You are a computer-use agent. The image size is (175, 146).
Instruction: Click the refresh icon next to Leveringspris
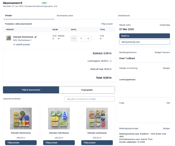[111, 61]
